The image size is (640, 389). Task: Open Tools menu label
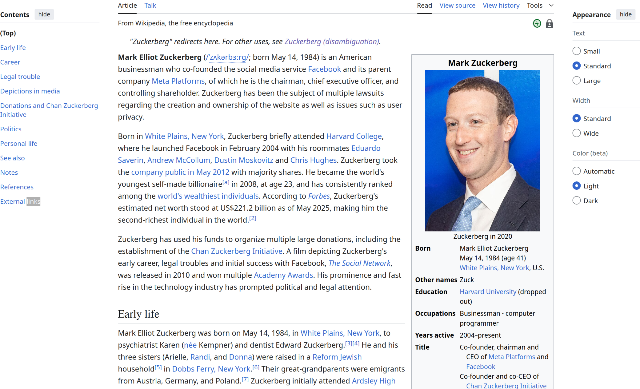pos(534,6)
